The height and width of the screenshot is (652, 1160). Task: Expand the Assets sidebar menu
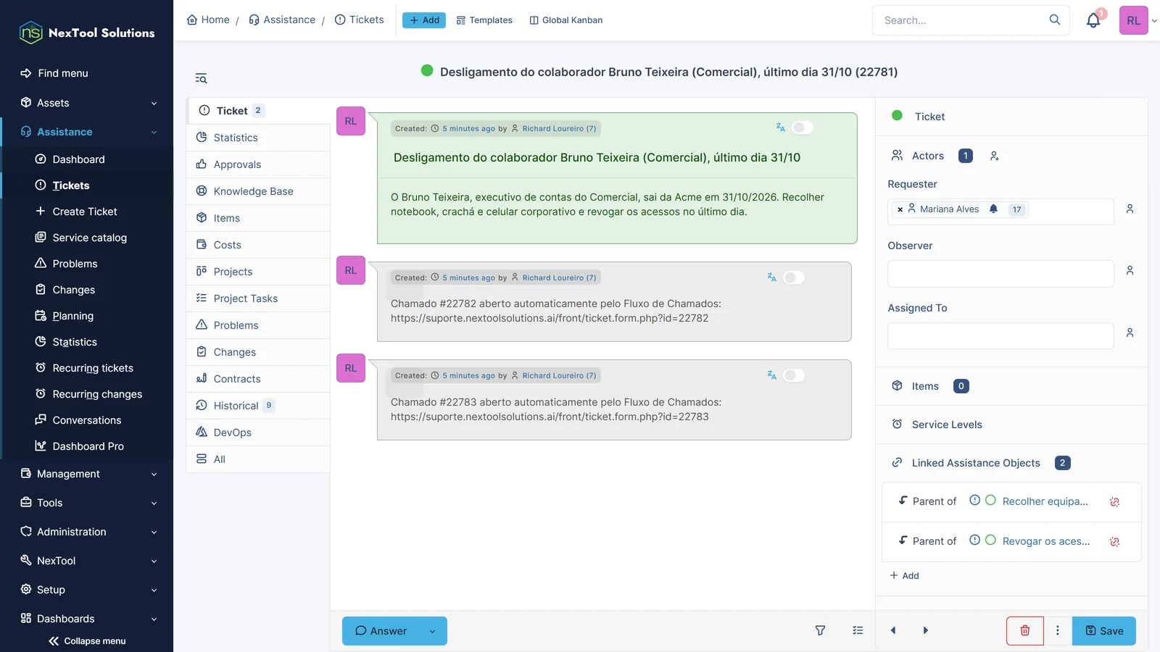point(87,103)
